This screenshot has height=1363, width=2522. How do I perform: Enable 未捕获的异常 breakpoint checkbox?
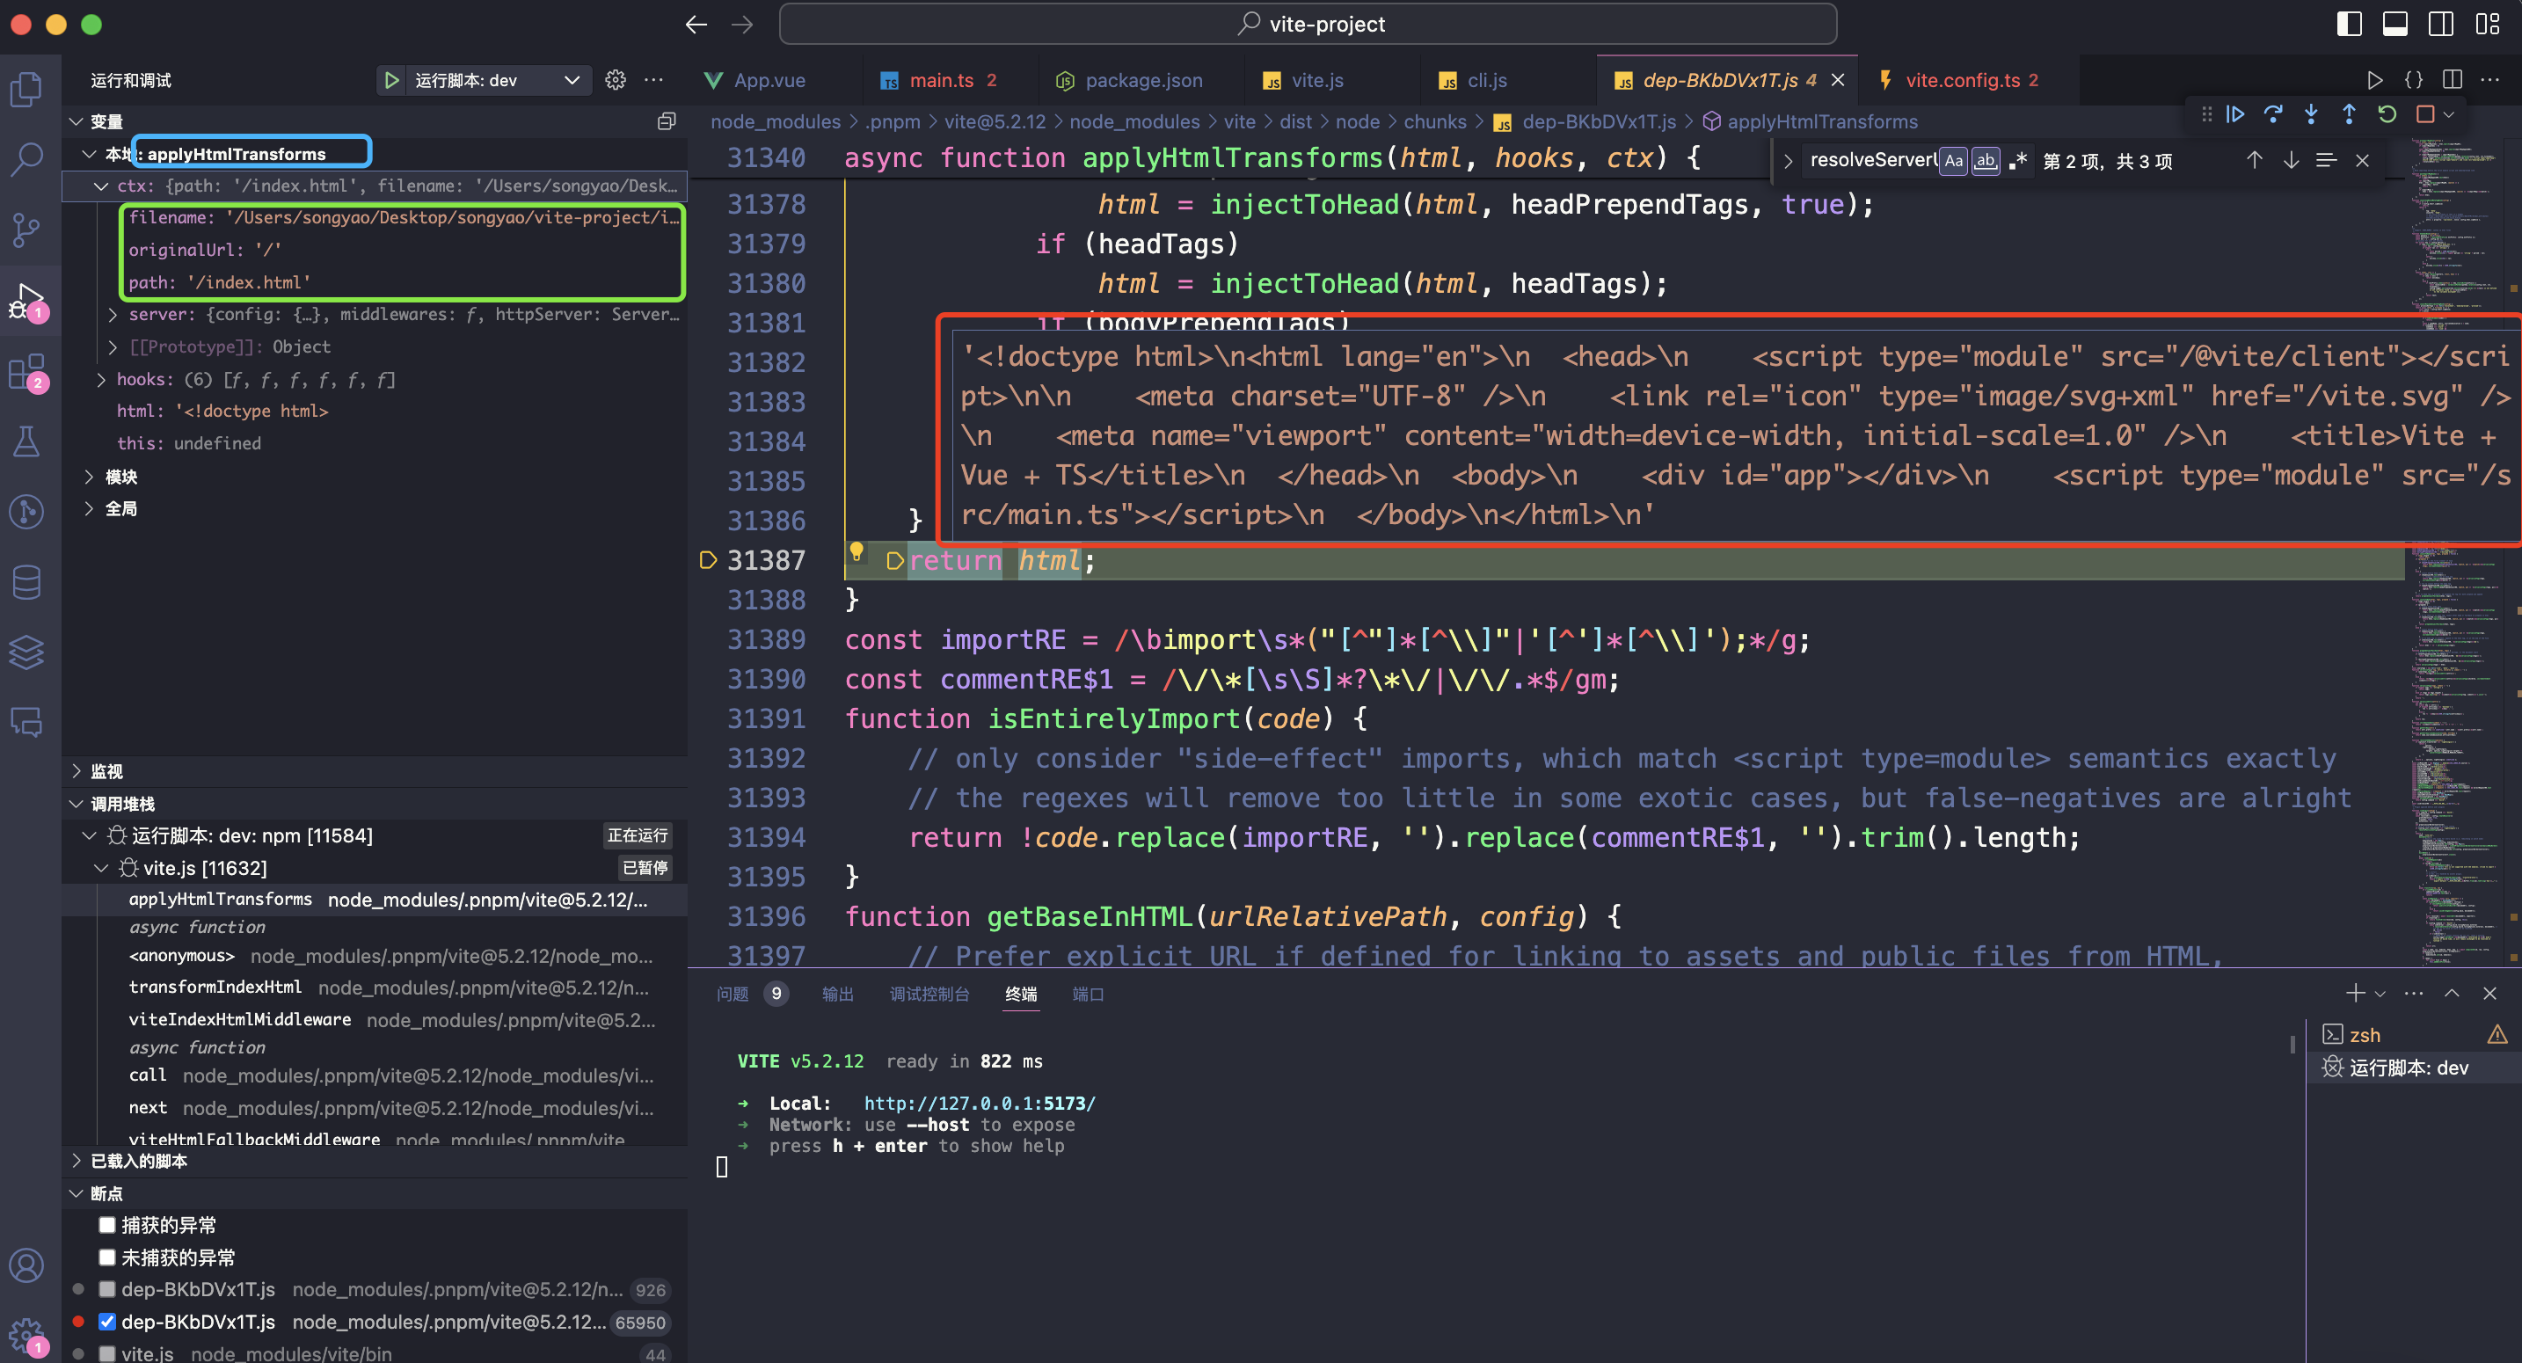point(107,1257)
